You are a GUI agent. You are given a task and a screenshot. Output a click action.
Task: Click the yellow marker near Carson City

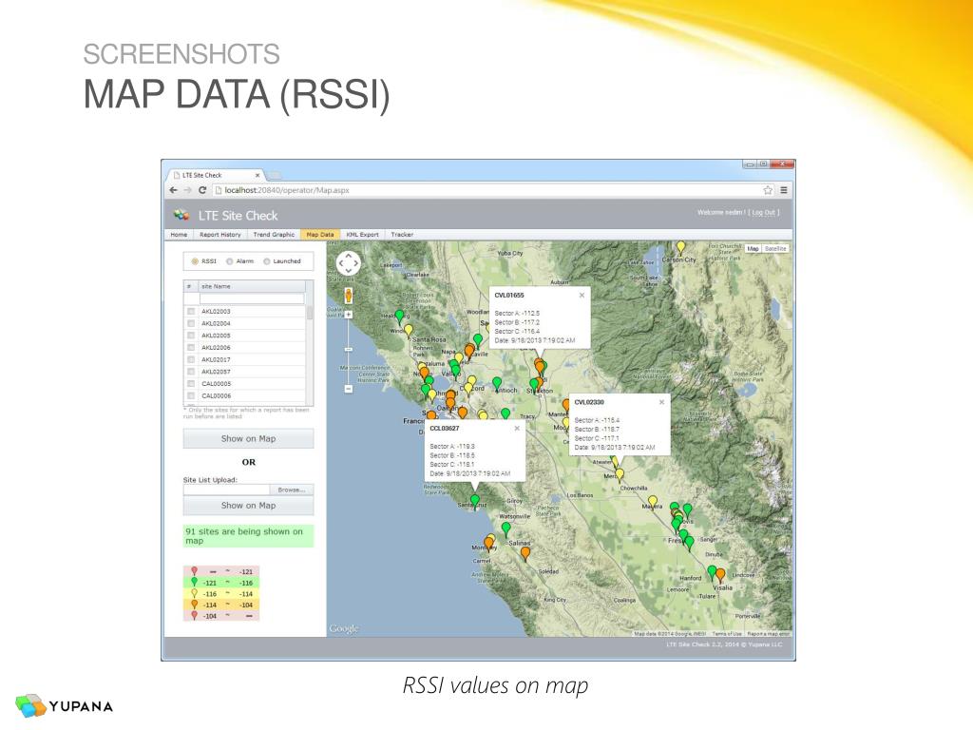(x=680, y=248)
